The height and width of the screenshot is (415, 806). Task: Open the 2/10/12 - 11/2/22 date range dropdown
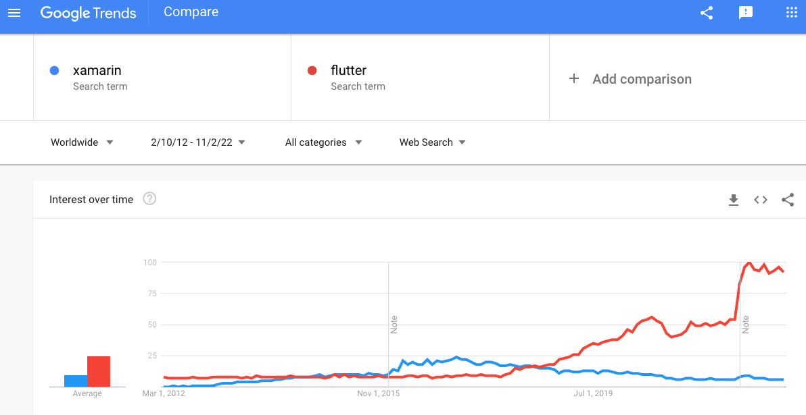[198, 142]
